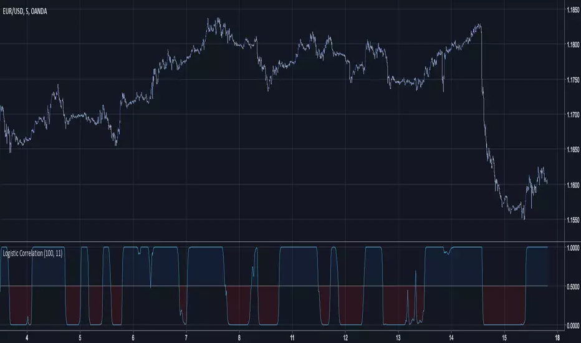Click date label 14 on time axis
Image resolution: width=581 pixels, height=343 pixels.
coord(451,338)
